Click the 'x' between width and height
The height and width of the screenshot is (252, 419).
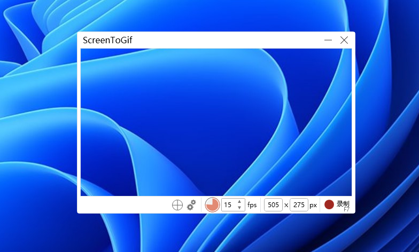[x=286, y=205]
